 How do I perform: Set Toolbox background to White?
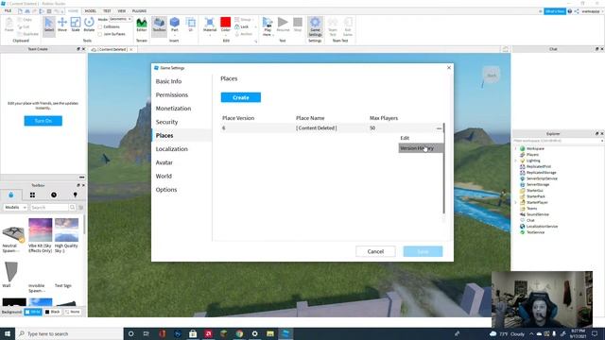pyautogui.click(x=33, y=312)
